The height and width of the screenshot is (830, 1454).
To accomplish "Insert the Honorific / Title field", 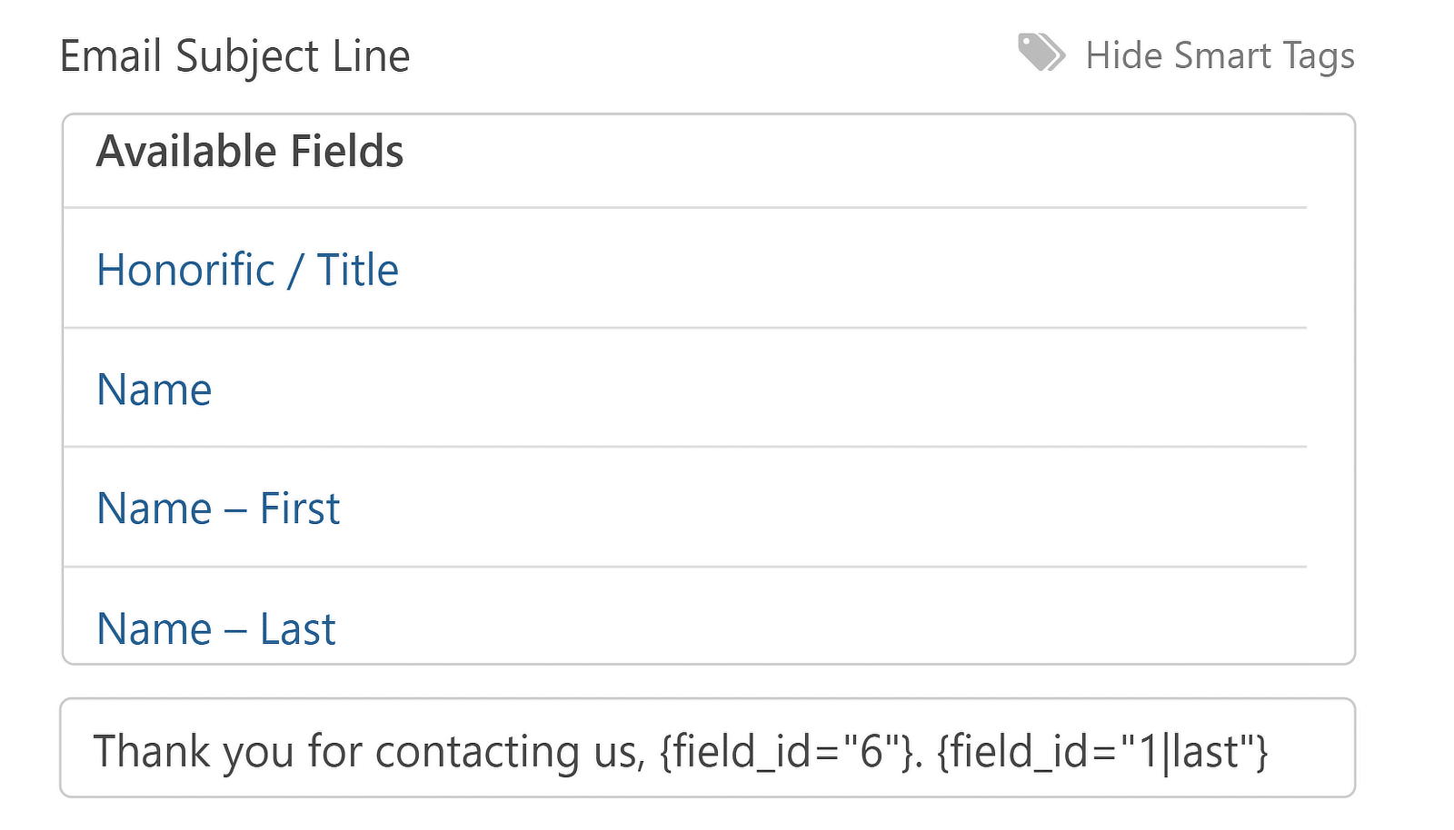I will 247,269.
